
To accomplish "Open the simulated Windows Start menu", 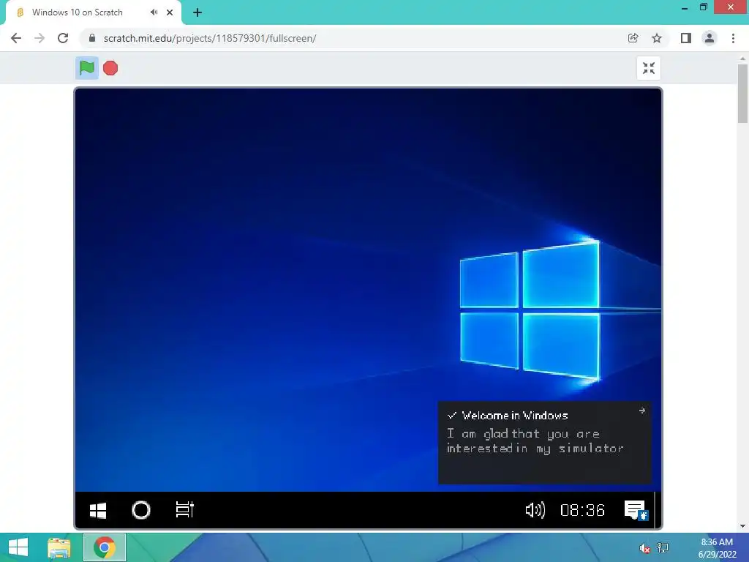I will [98, 510].
